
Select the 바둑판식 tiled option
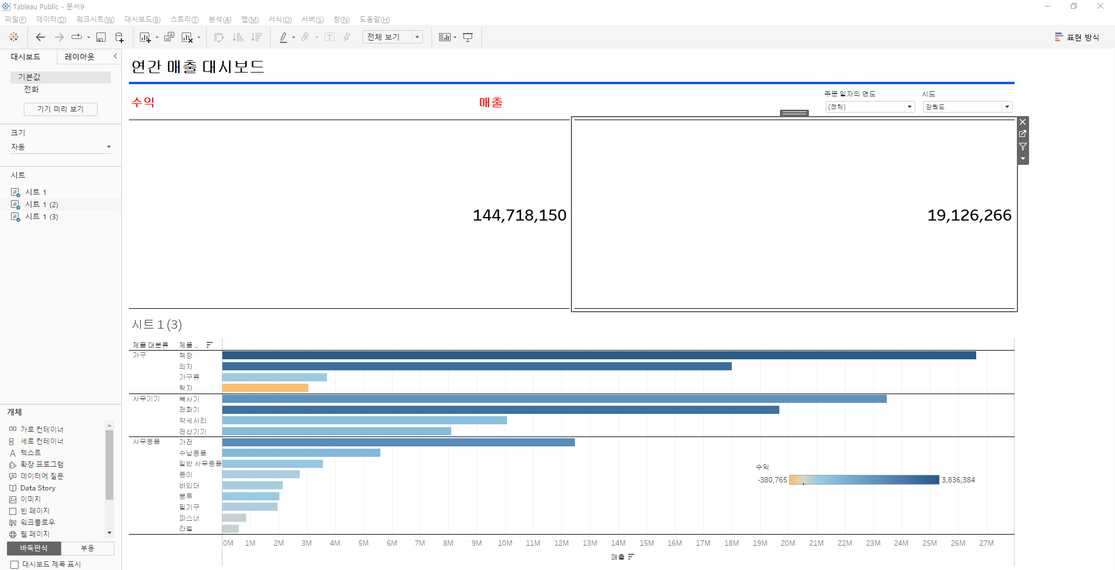click(x=34, y=548)
